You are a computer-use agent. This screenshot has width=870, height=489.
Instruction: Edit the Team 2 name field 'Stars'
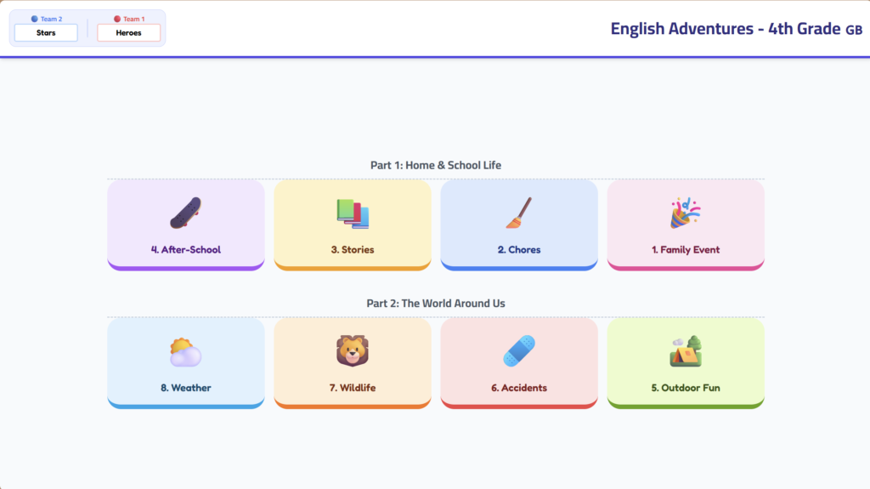point(46,33)
